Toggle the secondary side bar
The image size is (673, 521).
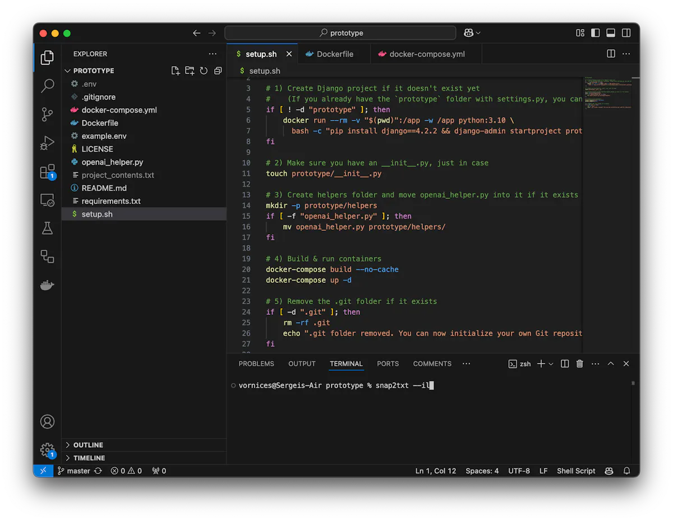click(626, 33)
